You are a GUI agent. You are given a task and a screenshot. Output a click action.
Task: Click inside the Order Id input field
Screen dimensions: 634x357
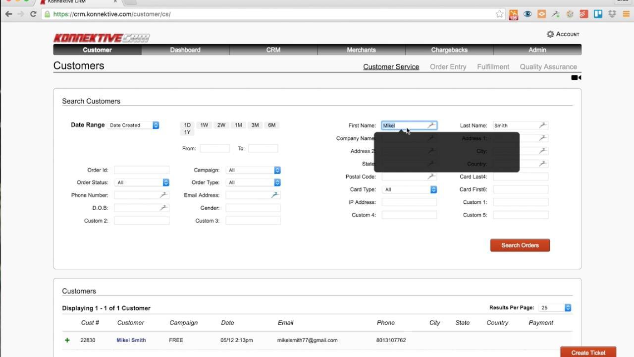(x=142, y=170)
